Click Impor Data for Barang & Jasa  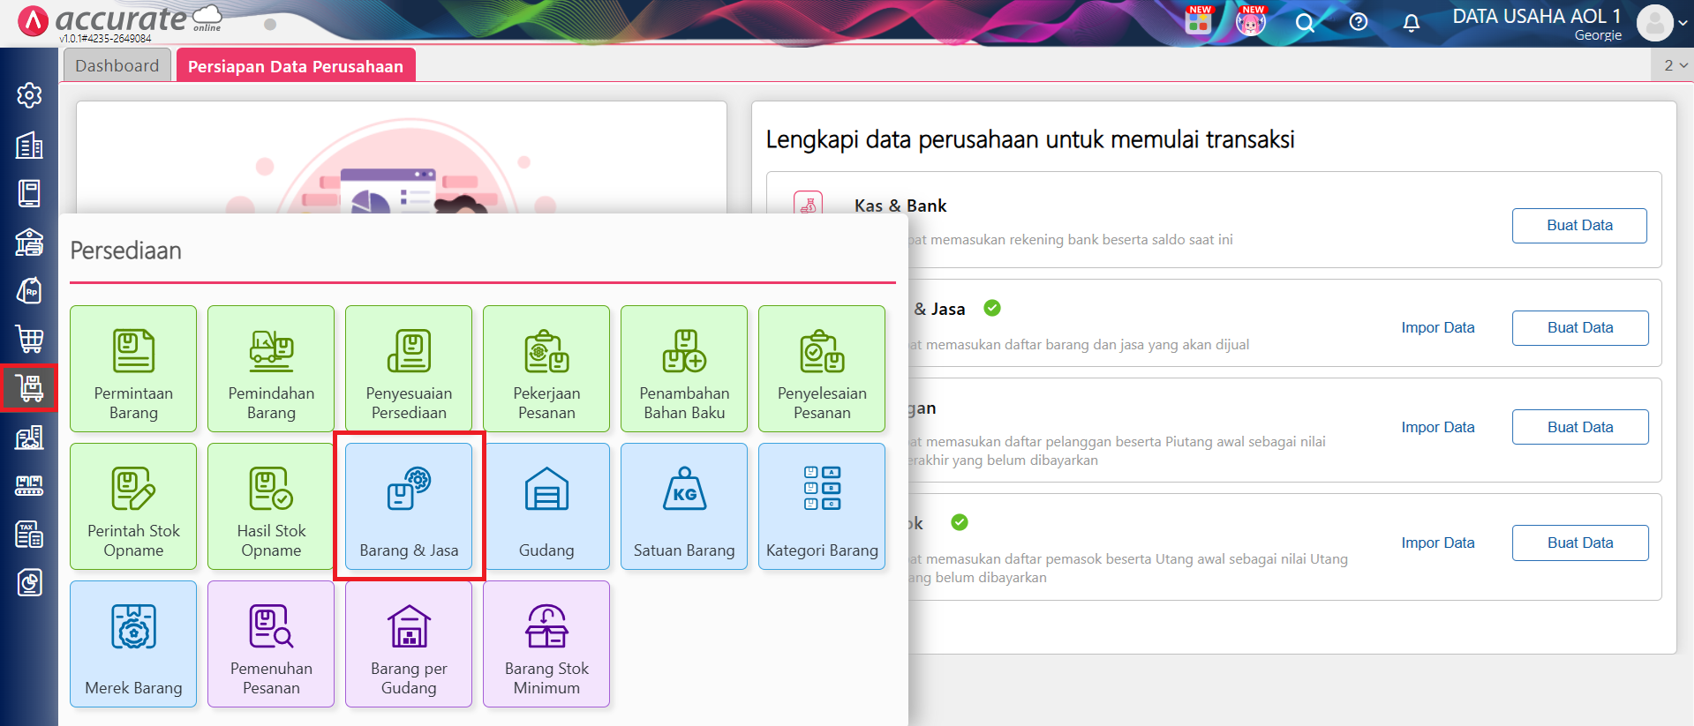click(1438, 328)
